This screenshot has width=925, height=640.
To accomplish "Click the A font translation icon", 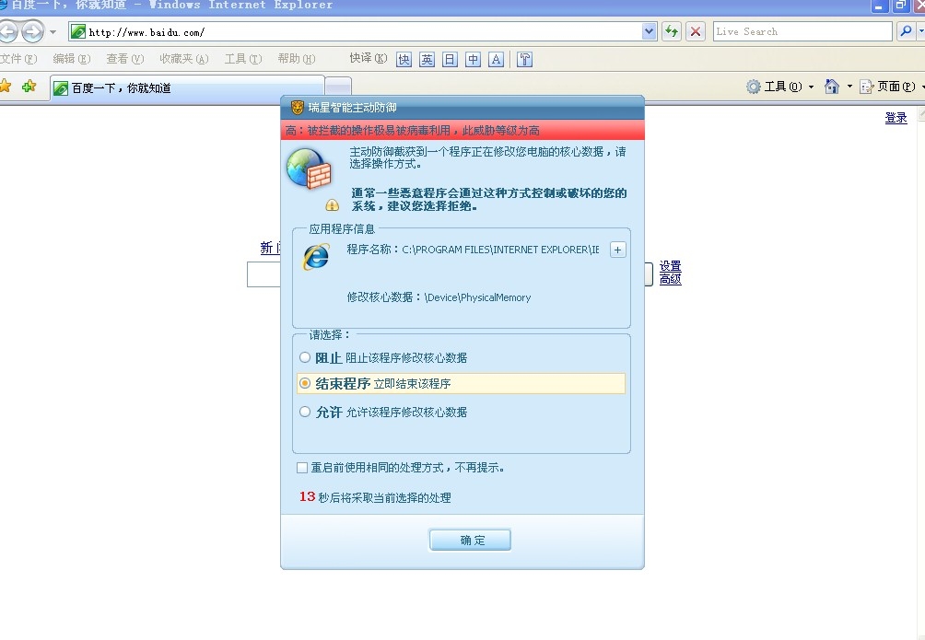I will click(x=496, y=60).
